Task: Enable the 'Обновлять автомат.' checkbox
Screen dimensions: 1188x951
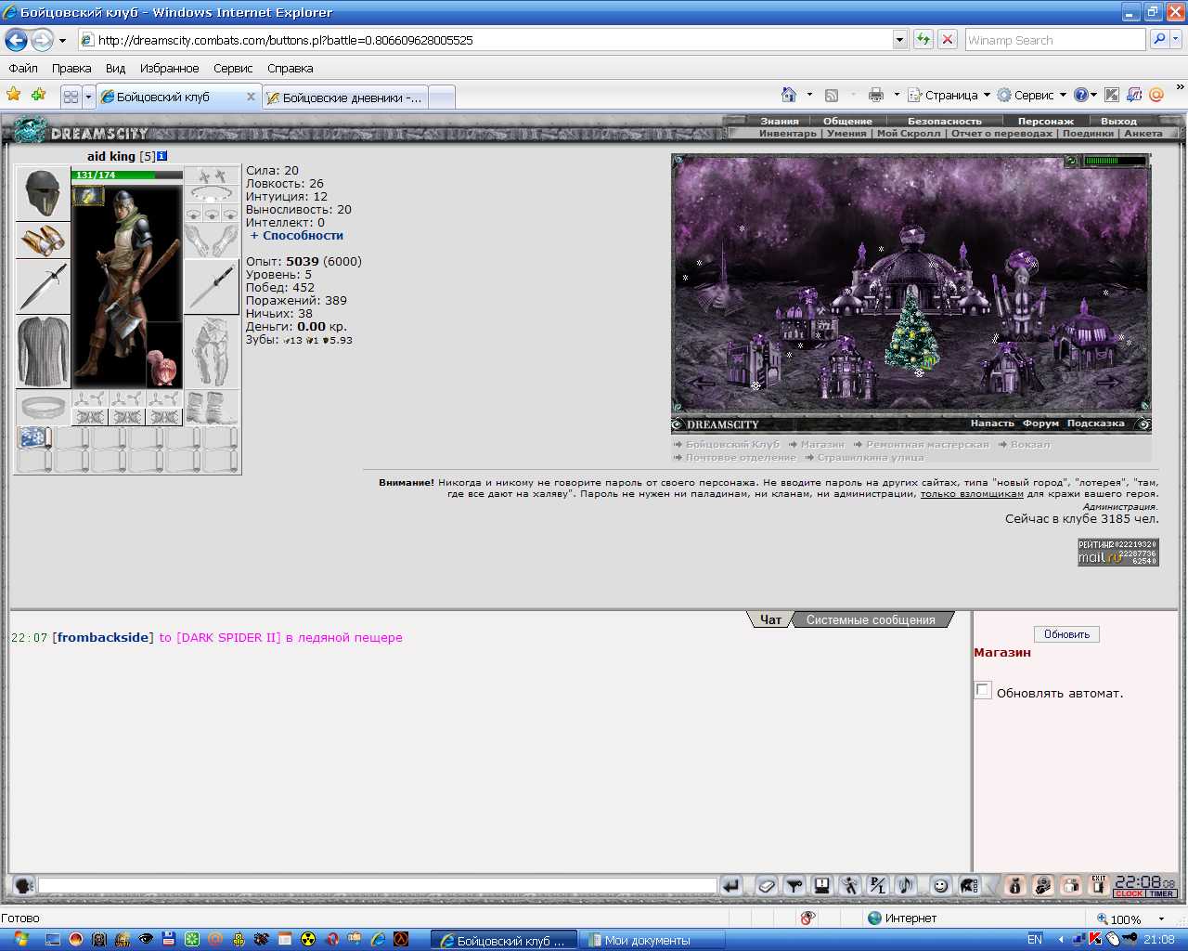Action: pyautogui.click(x=983, y=690)
